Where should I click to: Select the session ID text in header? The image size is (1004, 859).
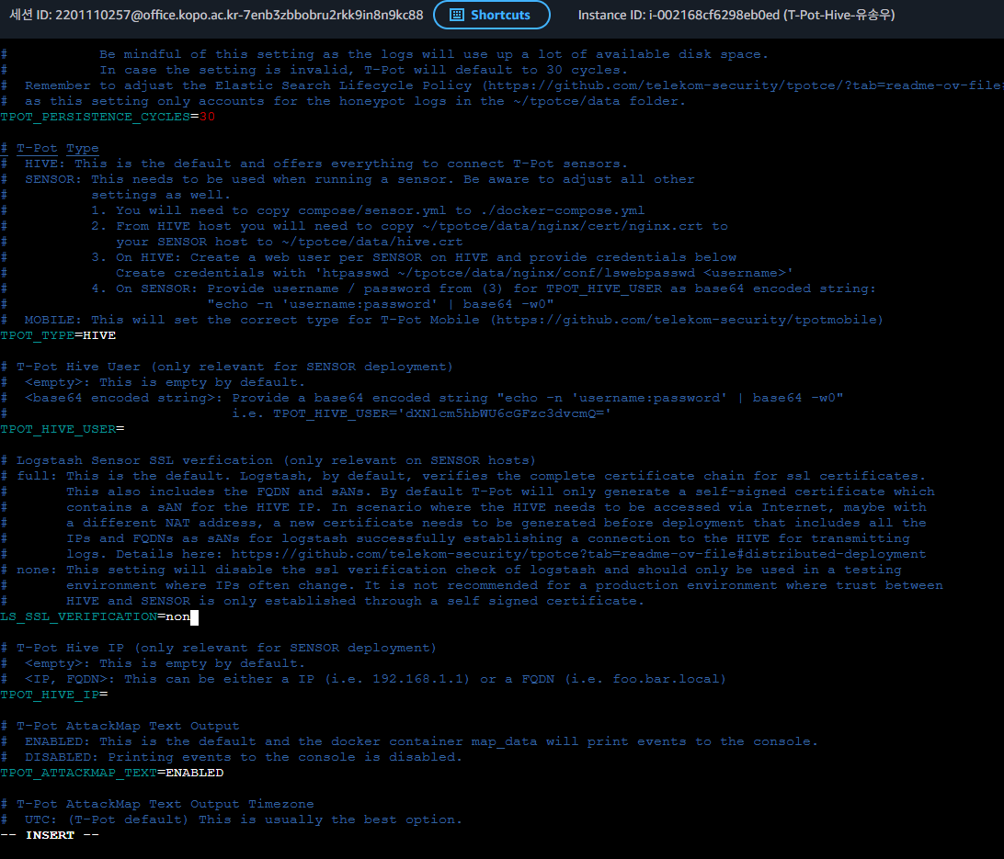click(x=216, y=15)
